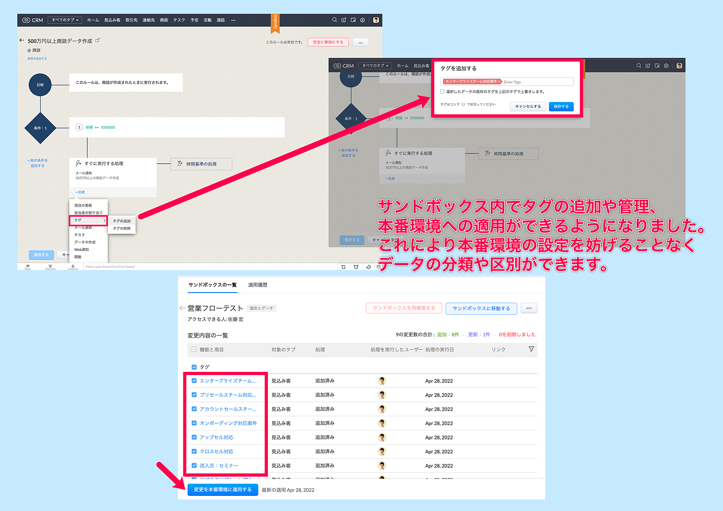723x511 pixels.
Task: Expand the すべてのタブ dropdown in left header
Action: tap(65, 20)
